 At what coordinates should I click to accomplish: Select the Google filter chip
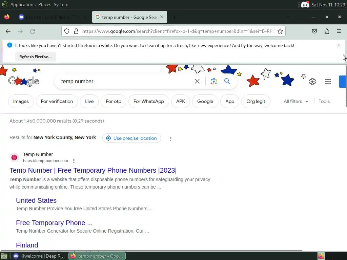pyautogui.click(x=205, y=101)
